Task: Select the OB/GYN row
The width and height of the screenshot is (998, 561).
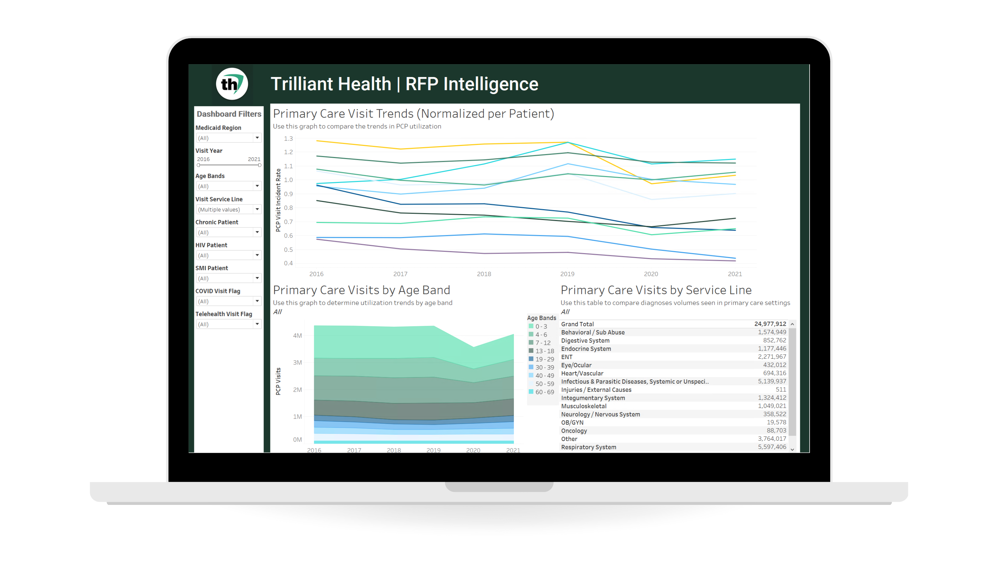Action: point(674,422)
